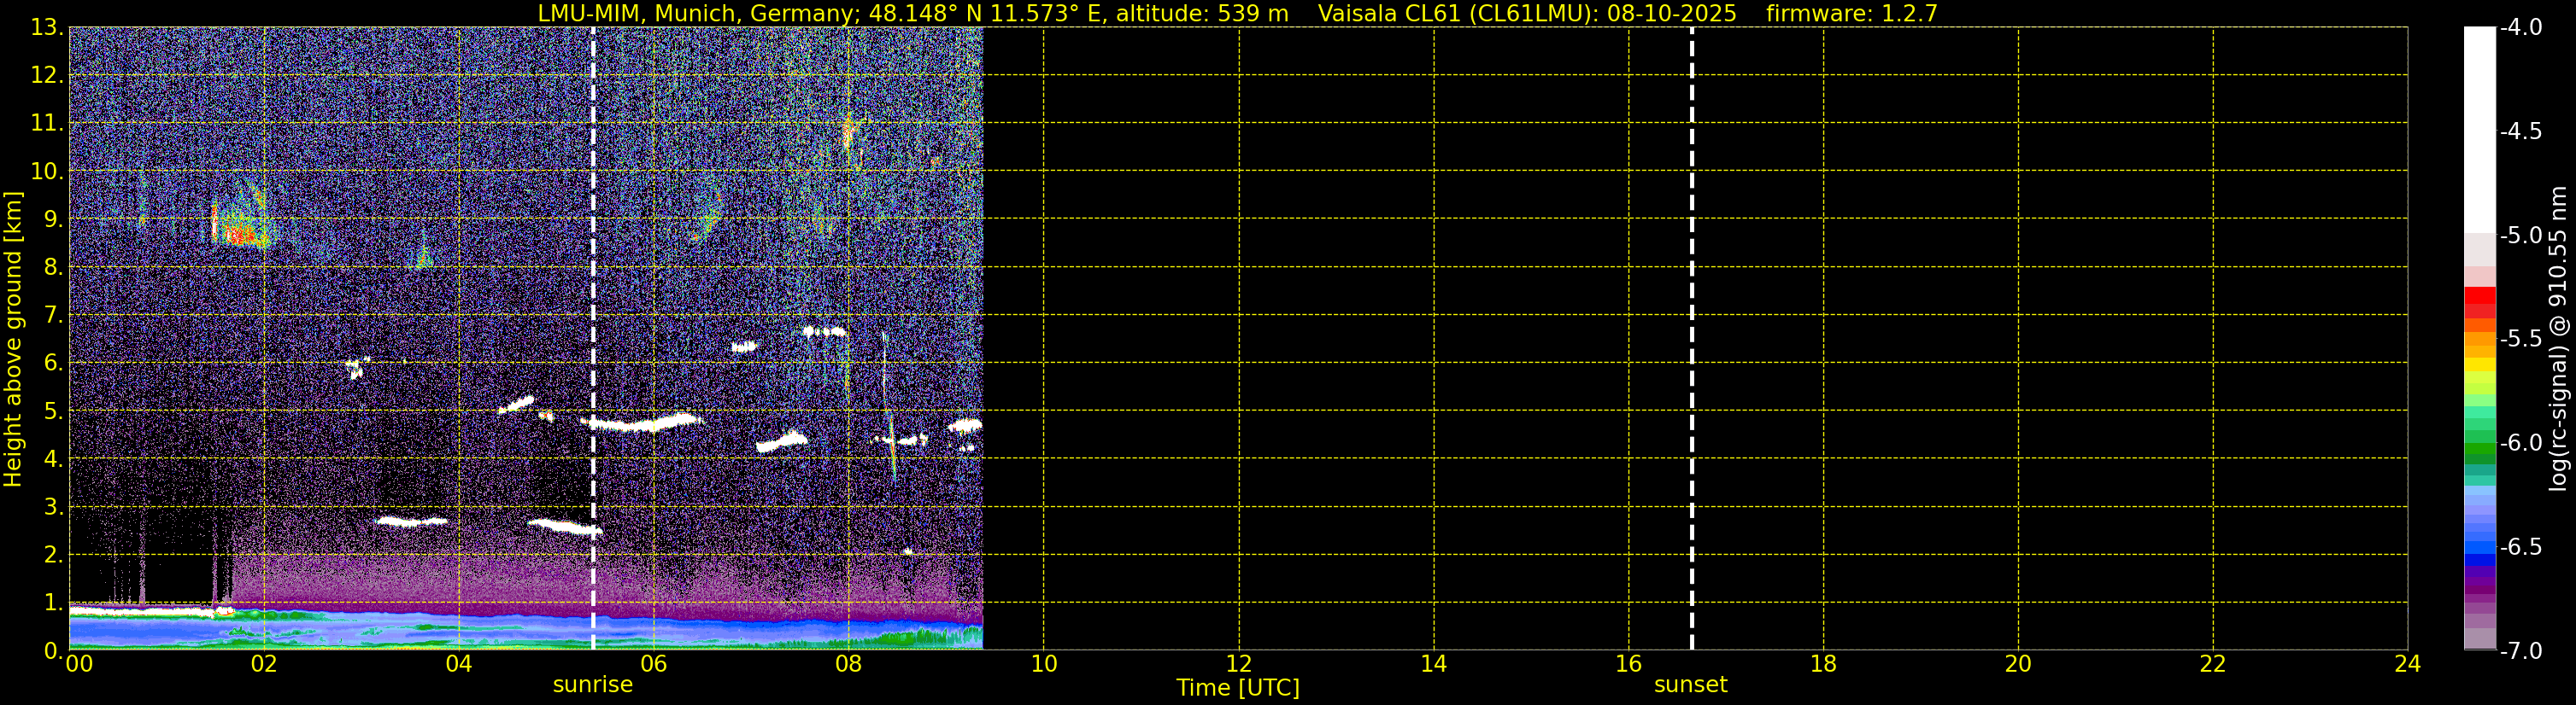Click the white dashed sunrise line
Image resolution: width=2576 pixels, height=705 pixels.
point(593,339)
